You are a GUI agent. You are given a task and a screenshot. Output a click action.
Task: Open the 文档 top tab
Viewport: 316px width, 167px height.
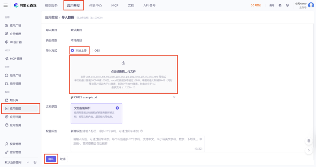point(131,5)
